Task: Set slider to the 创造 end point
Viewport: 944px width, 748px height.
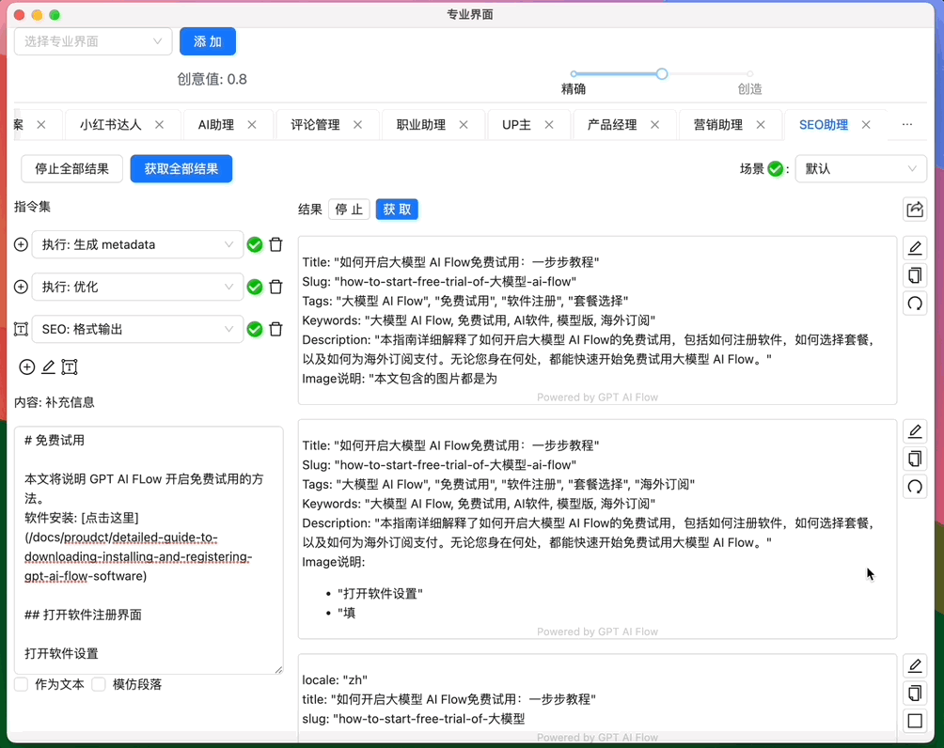Action: (x=750, y=74)
